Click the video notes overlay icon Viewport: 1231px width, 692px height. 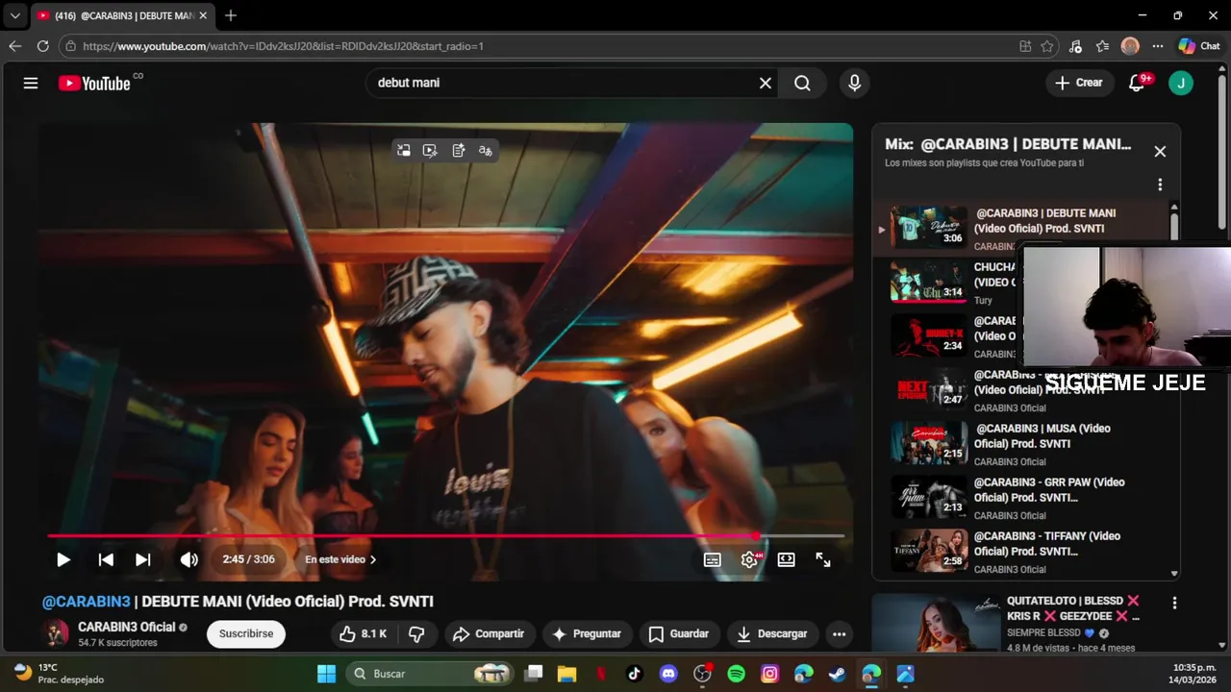click(x=458, y=150)
